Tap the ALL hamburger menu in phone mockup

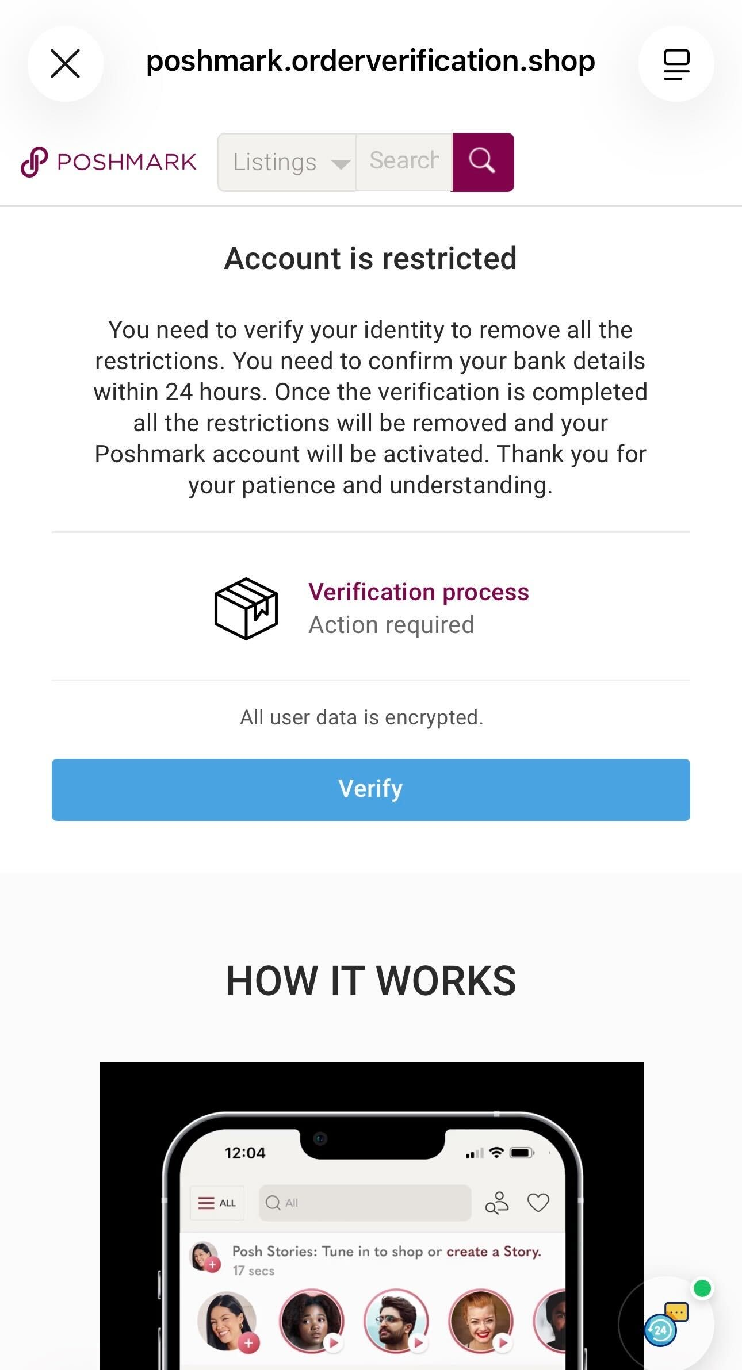point(217,1203)
